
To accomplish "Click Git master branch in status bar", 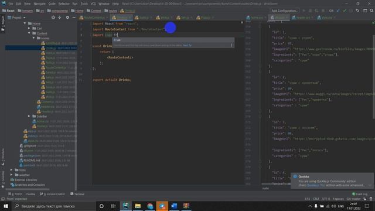I will point(353,199).
